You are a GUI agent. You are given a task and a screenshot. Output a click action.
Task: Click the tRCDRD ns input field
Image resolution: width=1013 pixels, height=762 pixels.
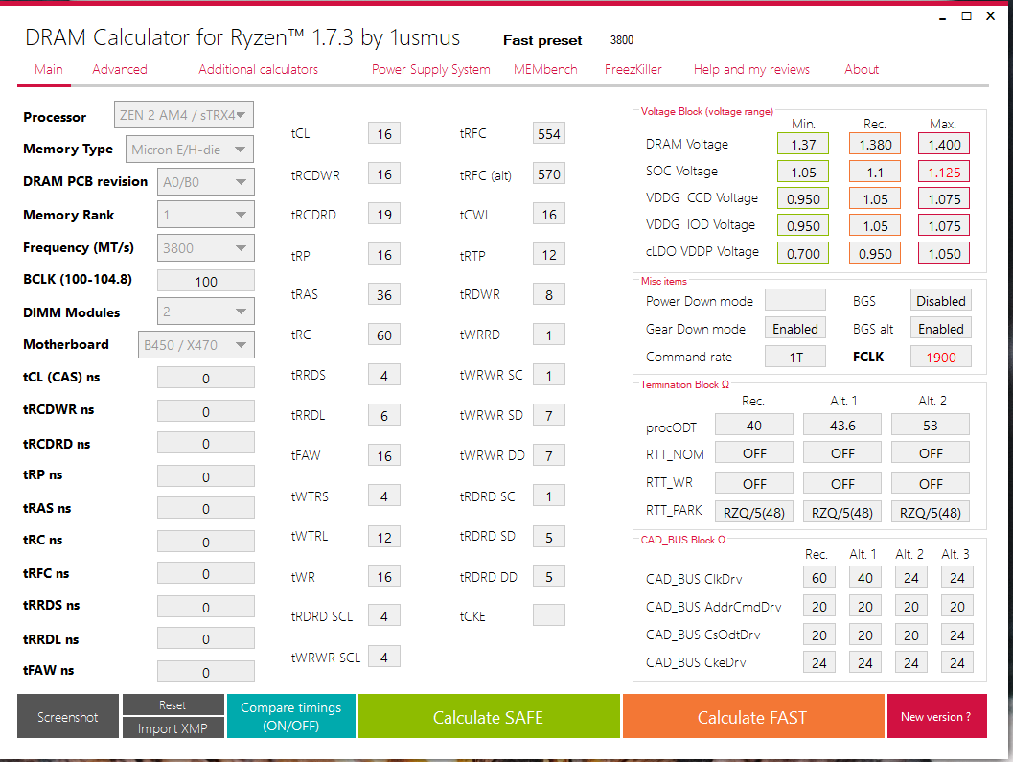[x=205, y=444]
